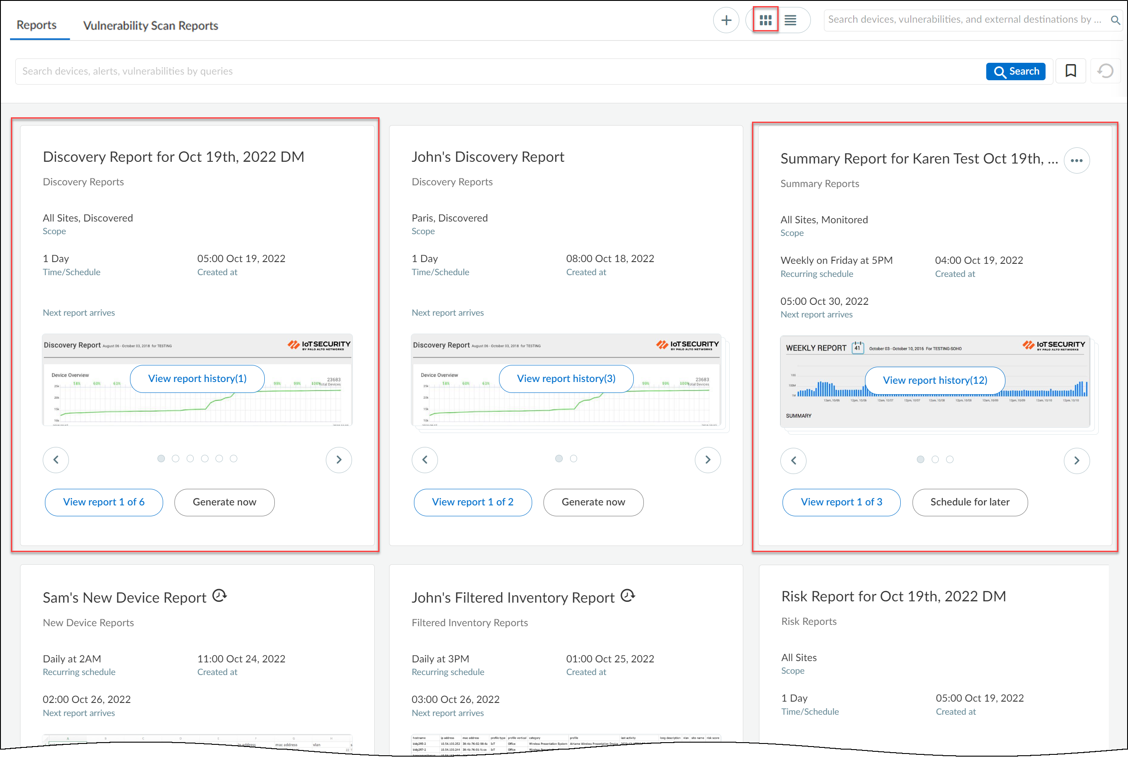Viewport: 1128px width, 757px height.
Task: Click the bookmark icon beside Search
Action: (1070, 71)
